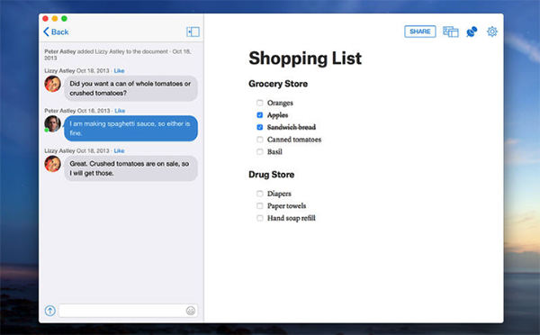Click the send arrow icon beside message field
The width and height of the screenshot is (540, 335).
pos(50,311)
